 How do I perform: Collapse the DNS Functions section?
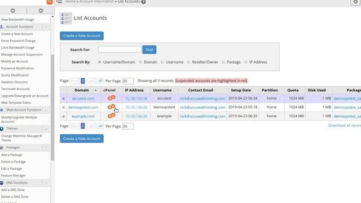point(46,183)
